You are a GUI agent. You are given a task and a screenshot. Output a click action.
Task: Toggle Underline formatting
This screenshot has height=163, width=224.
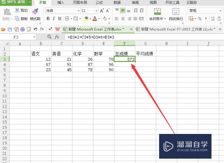60,19
